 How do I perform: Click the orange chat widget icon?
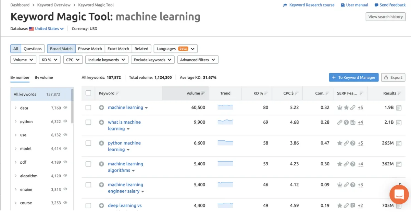click(x=399, y=194)
